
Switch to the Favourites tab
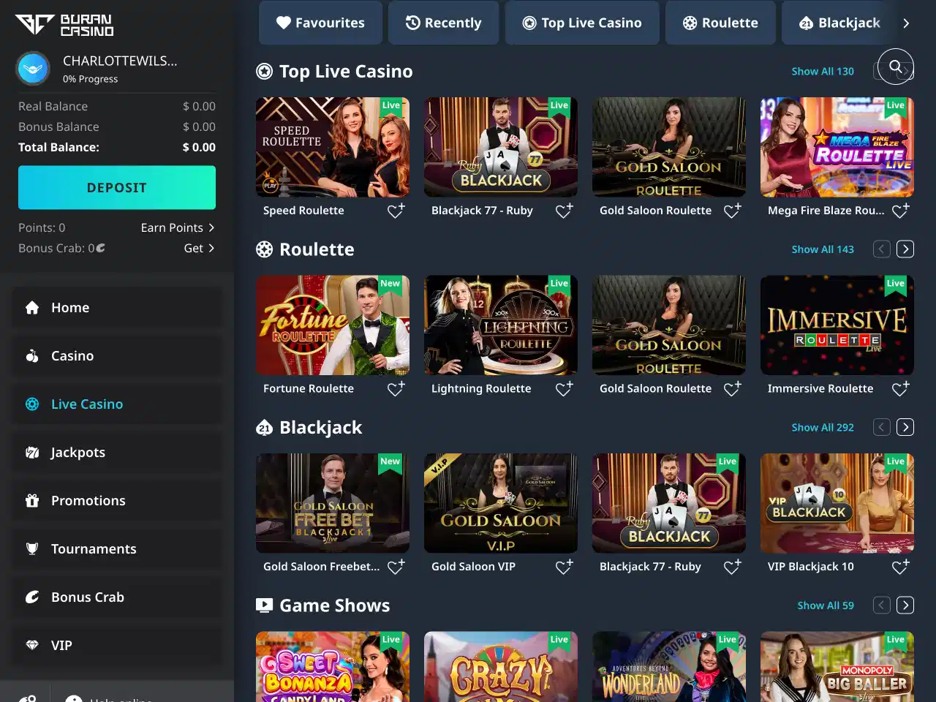320,23
